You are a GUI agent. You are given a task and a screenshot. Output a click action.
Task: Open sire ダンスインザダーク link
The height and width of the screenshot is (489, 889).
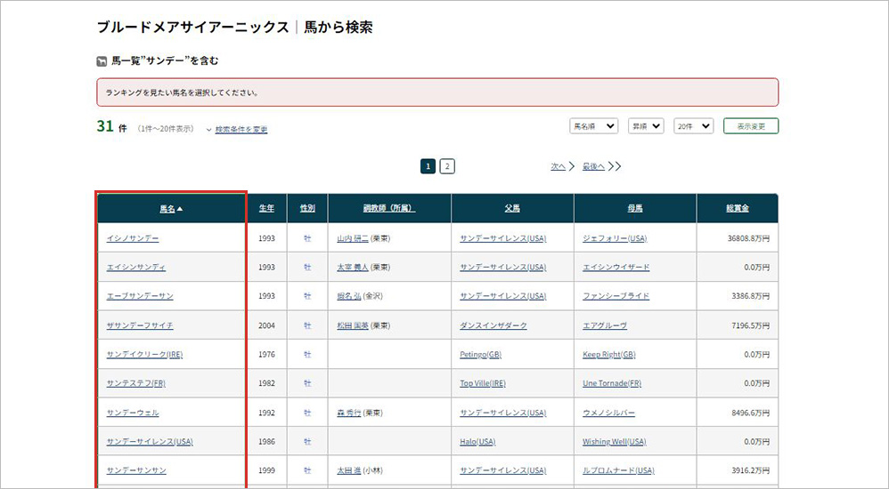[493, 325]
